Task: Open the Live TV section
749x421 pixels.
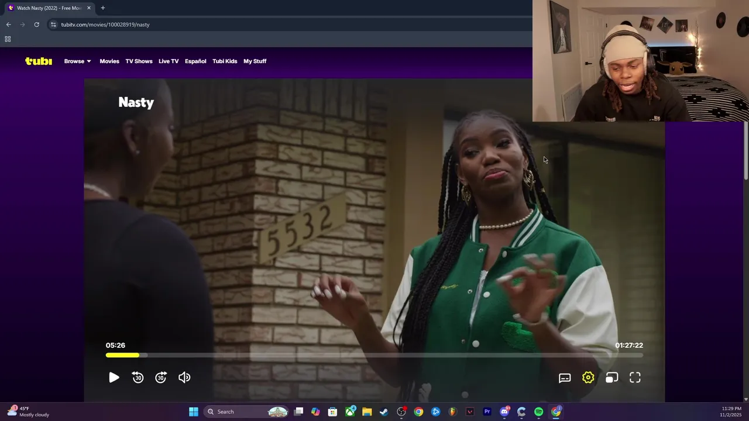Action: (169, 61)
